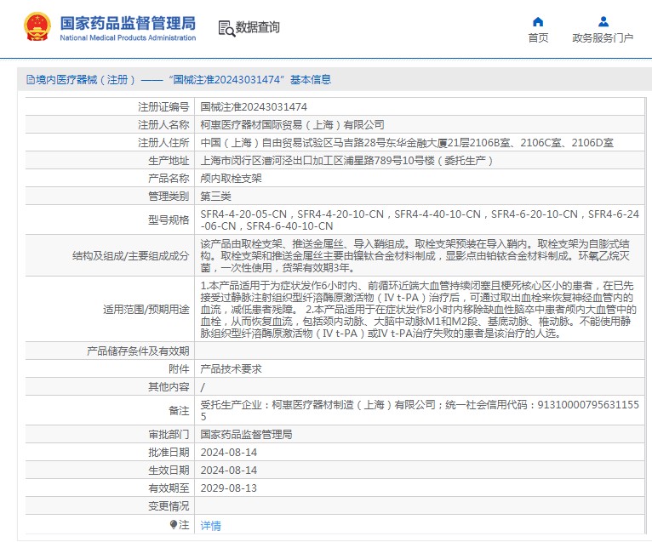
Task: Click the 生产地址 label cell
Action: (x=169, y=161)
